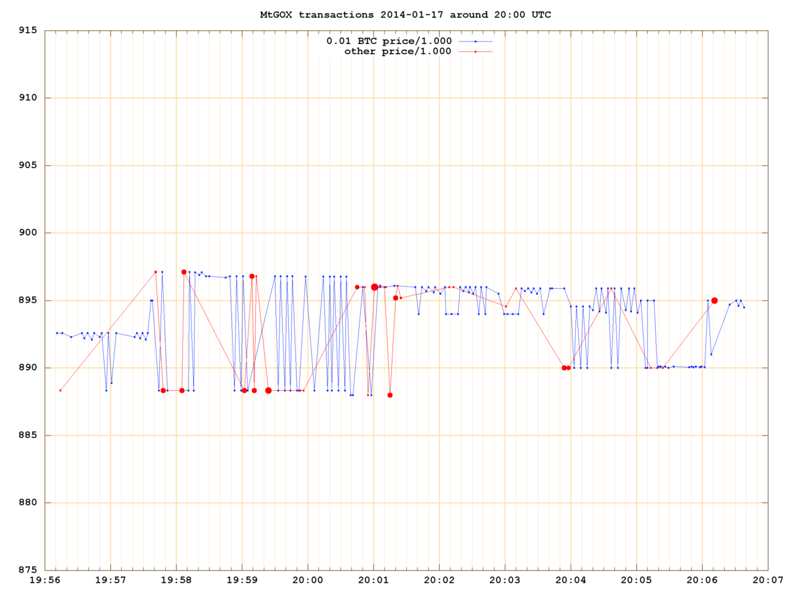Click the red line sample in the legend
The width and height of the screenshot is (789, 591).
point(475,51)
